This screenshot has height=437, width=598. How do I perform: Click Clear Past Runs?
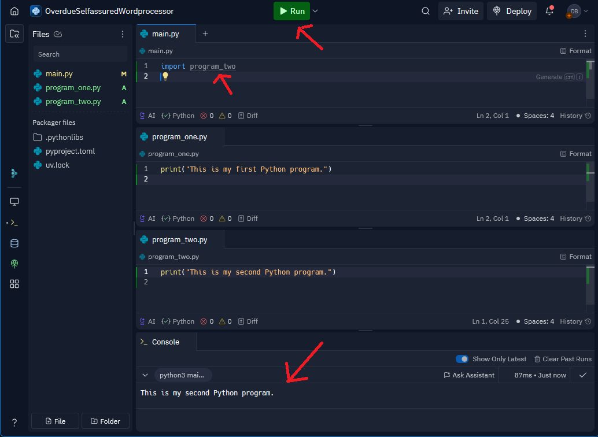click(563, 359)
